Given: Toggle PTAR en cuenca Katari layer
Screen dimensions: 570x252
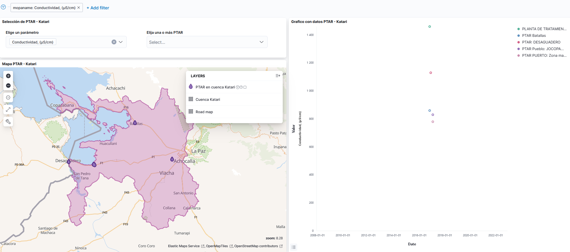Looking at the screenshot, I should point(215,87).
